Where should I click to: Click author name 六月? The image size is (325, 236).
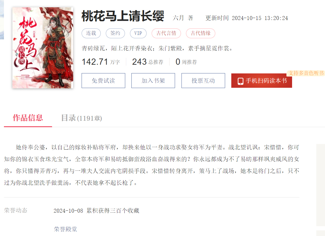point(178,18)
